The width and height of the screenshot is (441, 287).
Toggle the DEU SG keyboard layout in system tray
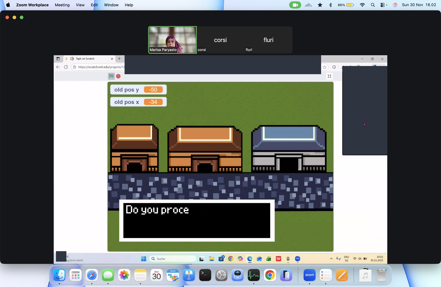coord(346,259)
